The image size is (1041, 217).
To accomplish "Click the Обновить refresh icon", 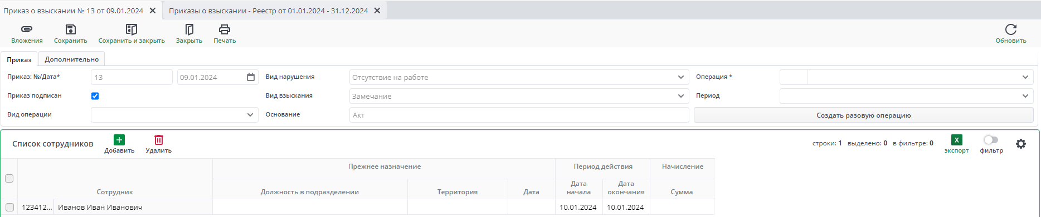I will pos(1011,29).
